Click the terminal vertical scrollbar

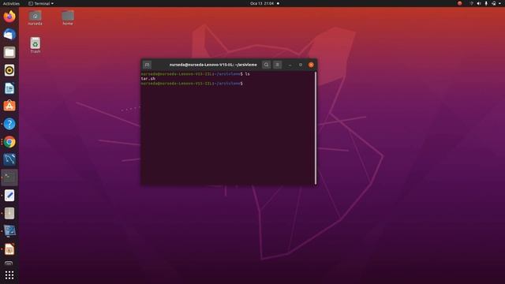point(316,128)
